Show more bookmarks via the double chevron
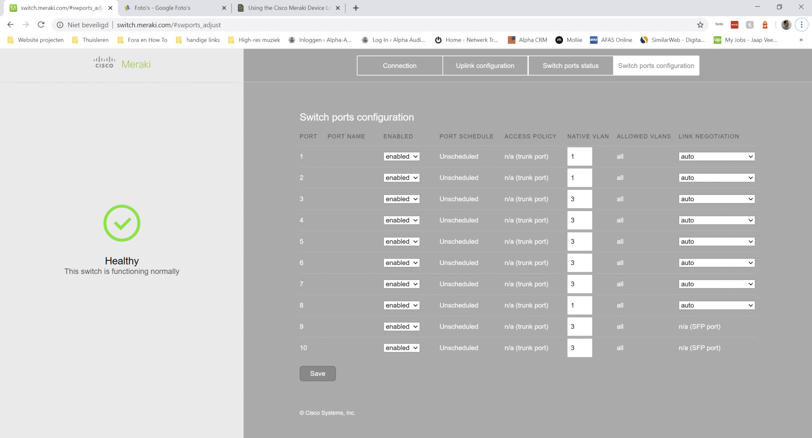This screenshot has width=812, height=438. pyautogui.click(x=801, y=40)
